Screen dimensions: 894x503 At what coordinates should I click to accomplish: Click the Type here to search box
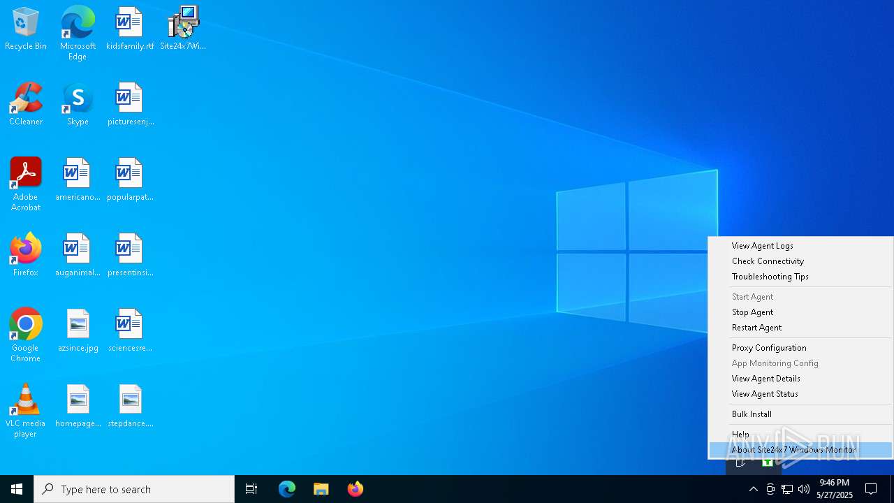(134, 489)
